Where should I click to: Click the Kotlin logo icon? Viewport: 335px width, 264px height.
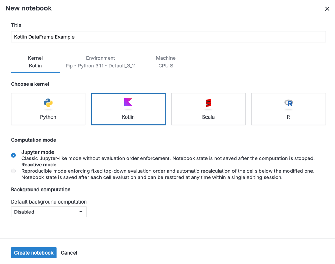pyautogui.click(x=128, y=102)
